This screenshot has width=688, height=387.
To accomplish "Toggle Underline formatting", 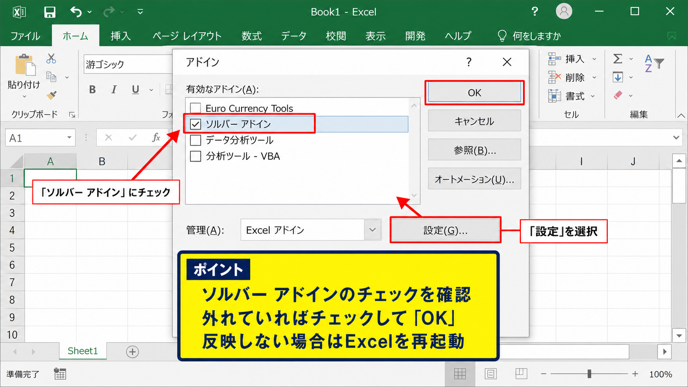I will click(135, 90).
